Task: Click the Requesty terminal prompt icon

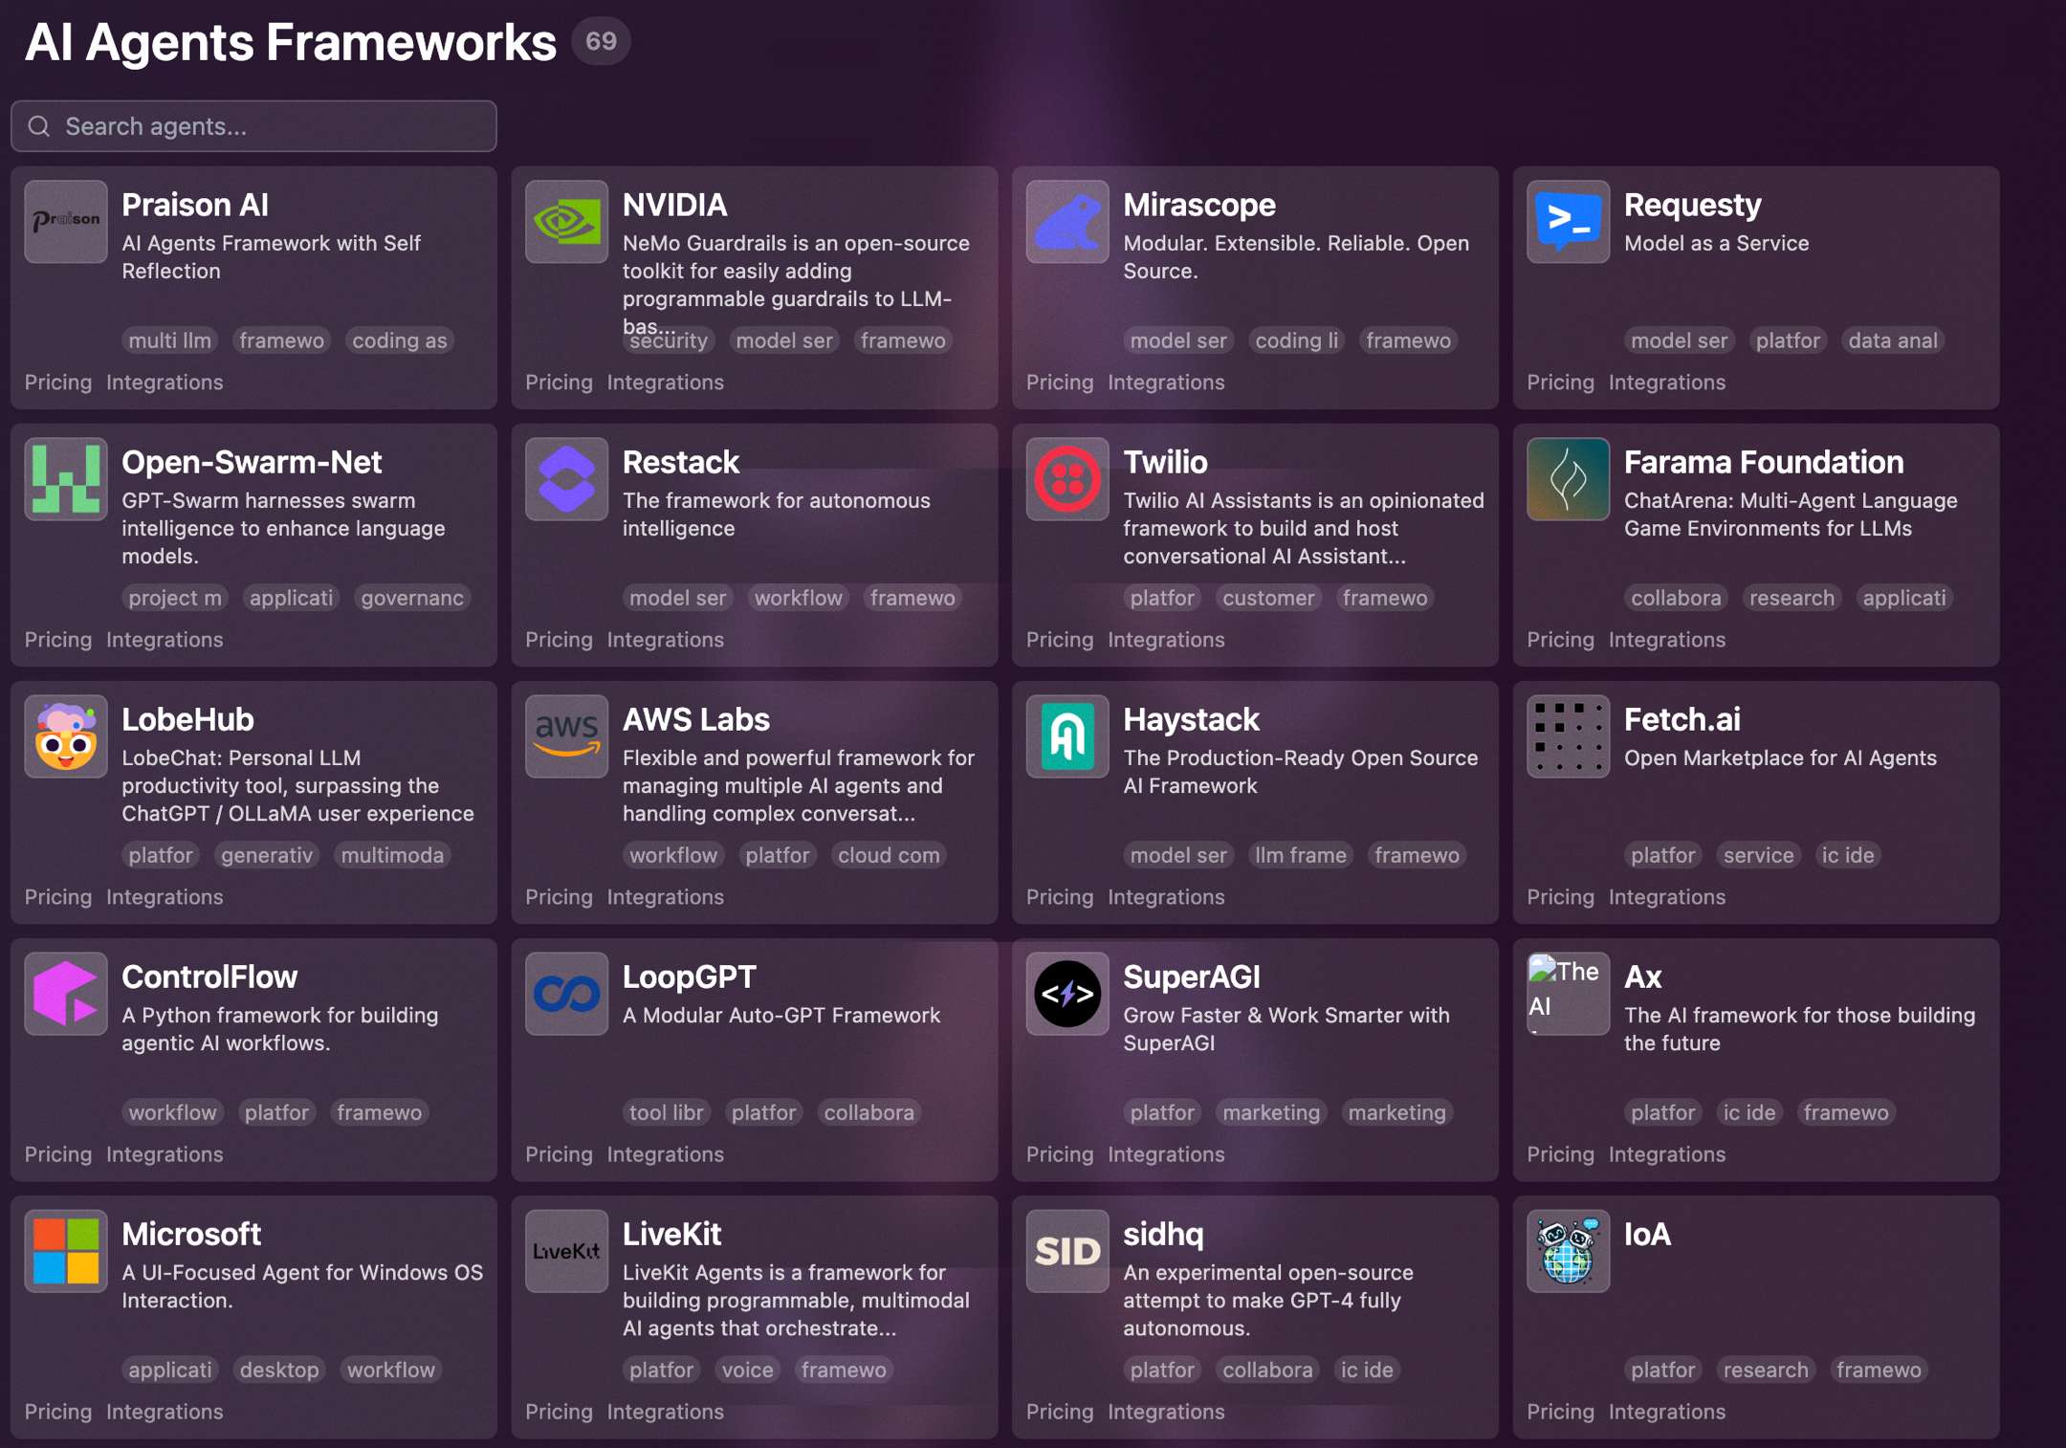Action: [x=1568, y=222]
